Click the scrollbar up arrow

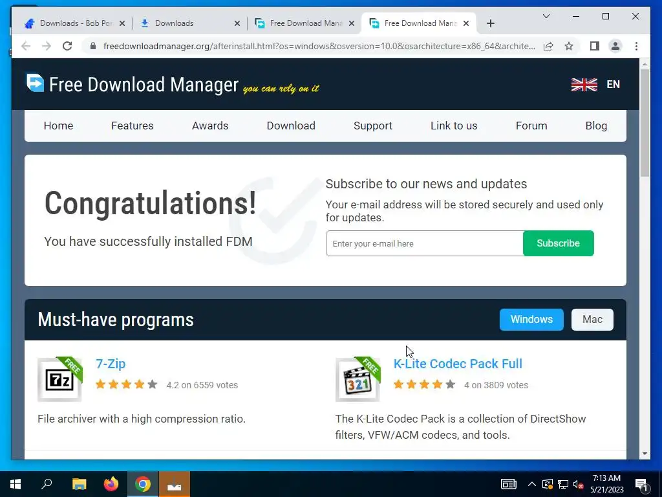(x=645, y=64)
